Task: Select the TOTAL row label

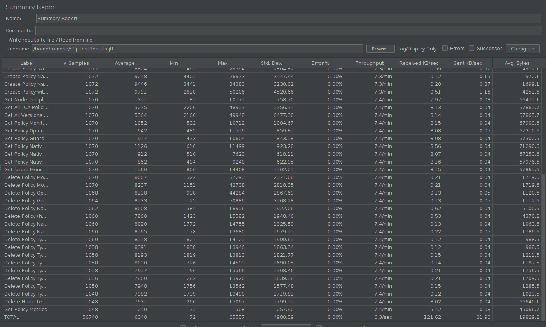Action: [12, 317]
